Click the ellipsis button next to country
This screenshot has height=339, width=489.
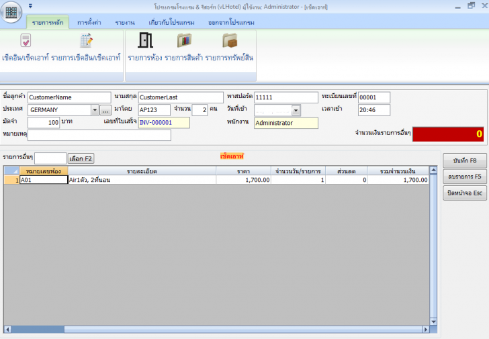coord(105,110)
